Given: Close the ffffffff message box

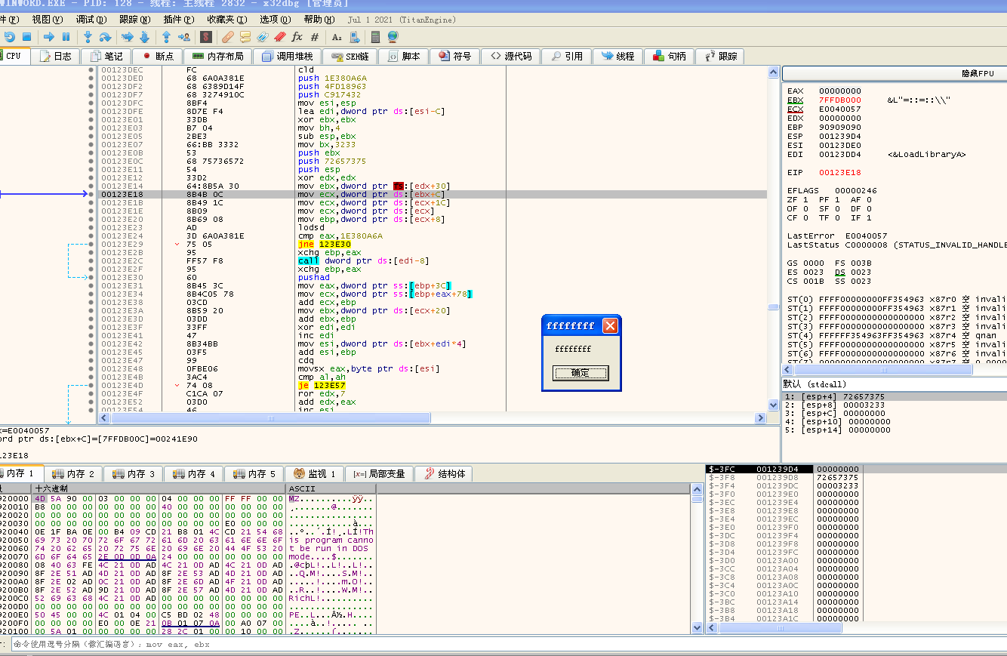Looking at the screenshot, I should [x=610, y=325].
